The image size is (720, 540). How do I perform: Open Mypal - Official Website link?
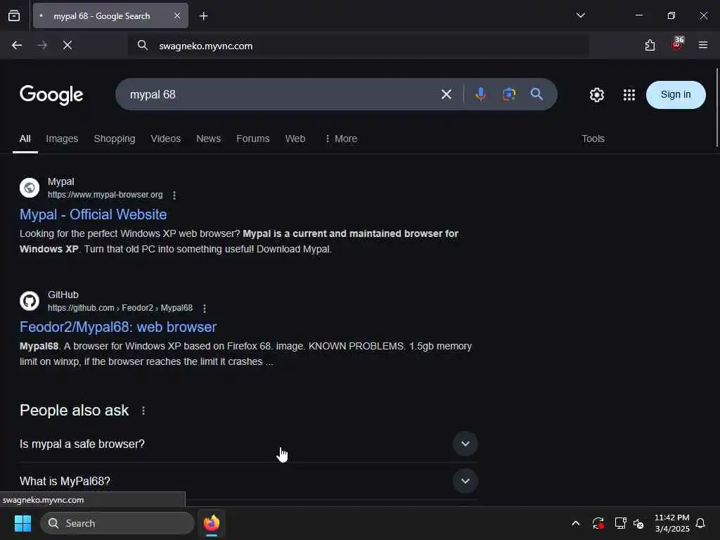click(x=94, y=214)
